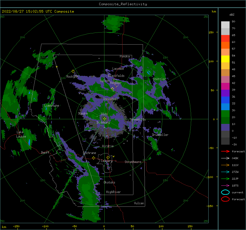The height and width of the screenshot is (230, 246).
Task: Click the red forecast arrow legend icon
Action: click(x=225, y=151)
